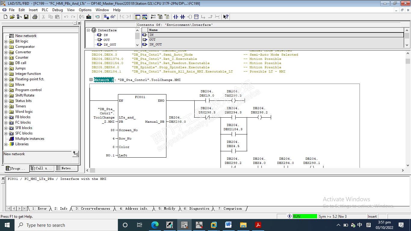Select New network in the element tree
The height and width of the screenshot is (231, 411).
pyautogui.click(x=26, y=36)
